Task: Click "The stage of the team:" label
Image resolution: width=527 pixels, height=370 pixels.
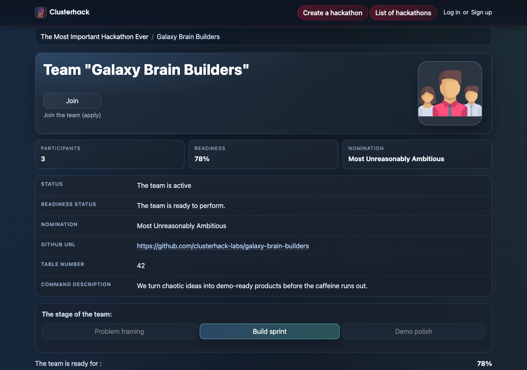Action: pos(77,314)
